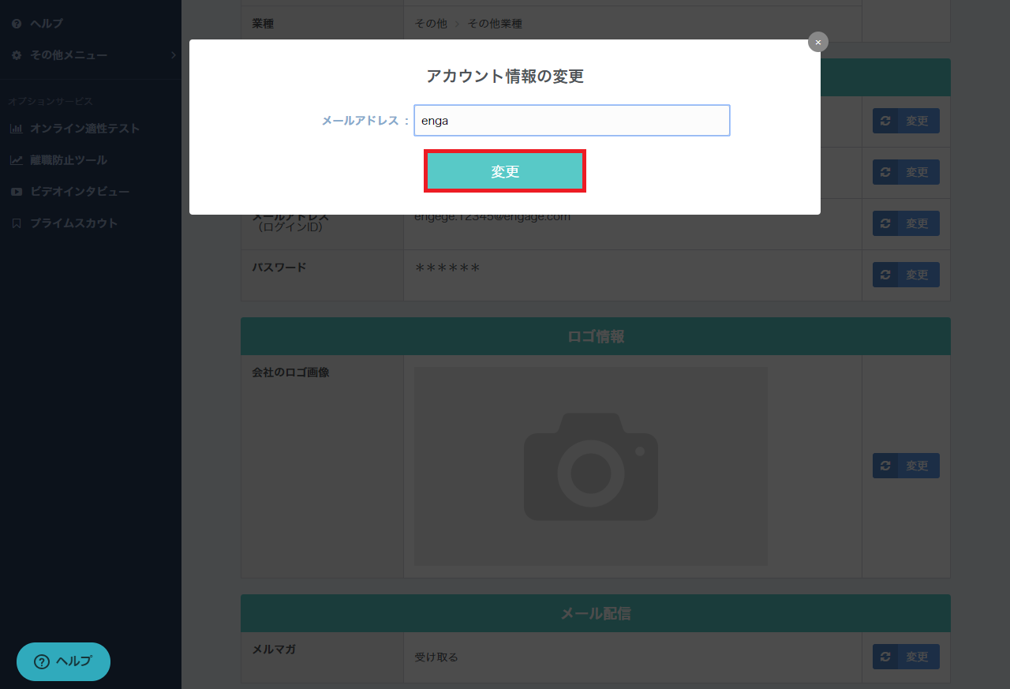
Task: Click the オプションサービス sidebar heading
Action: point(50,102)
